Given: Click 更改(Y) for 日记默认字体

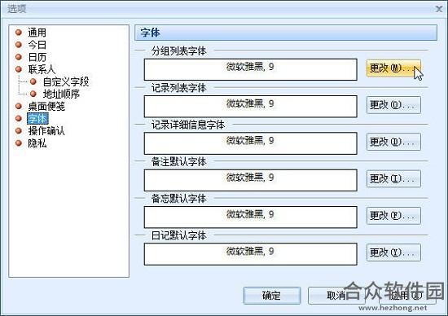Looking at the screenshot, I should click(393, 252).
